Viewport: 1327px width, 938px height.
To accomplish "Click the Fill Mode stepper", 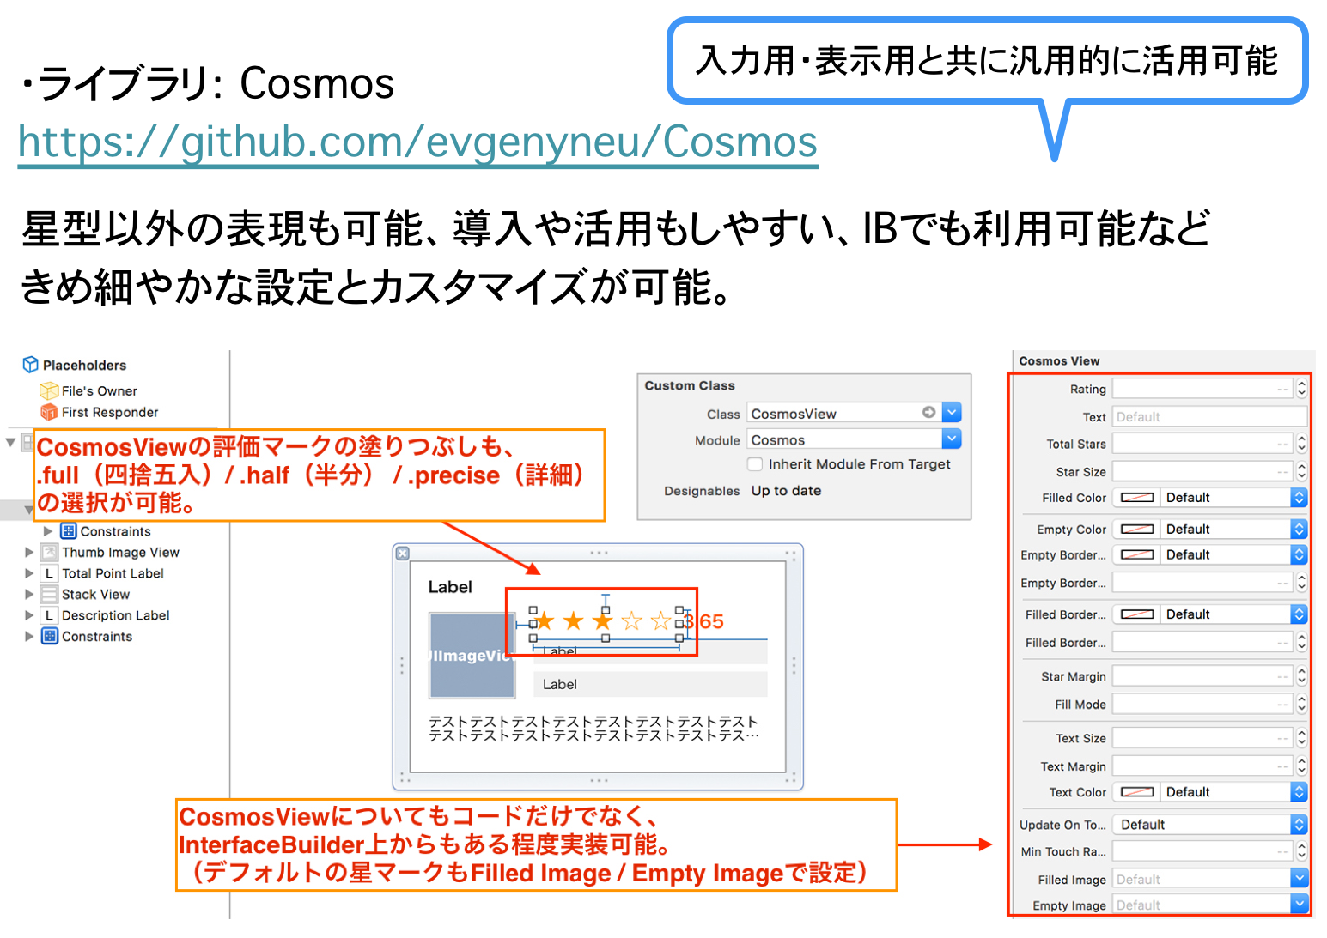I will point(1301,704).
